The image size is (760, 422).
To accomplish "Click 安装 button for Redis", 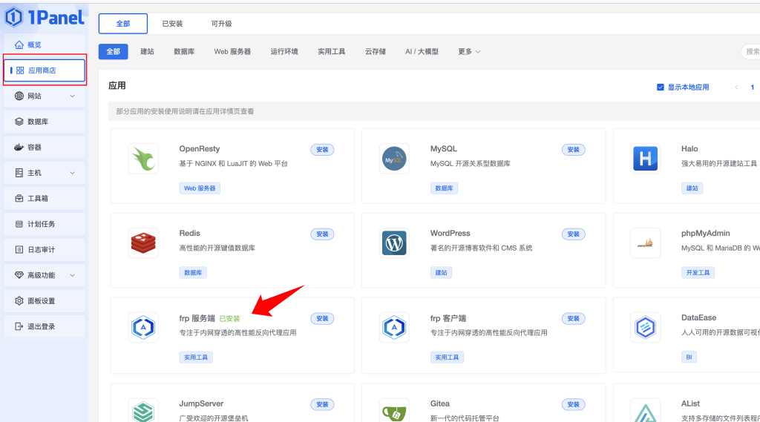I will pyautogui.click(x=322, y=234).
